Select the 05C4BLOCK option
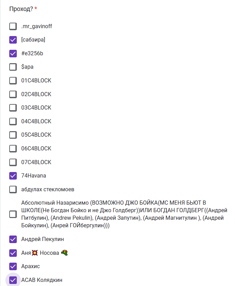 pos(13,135)
